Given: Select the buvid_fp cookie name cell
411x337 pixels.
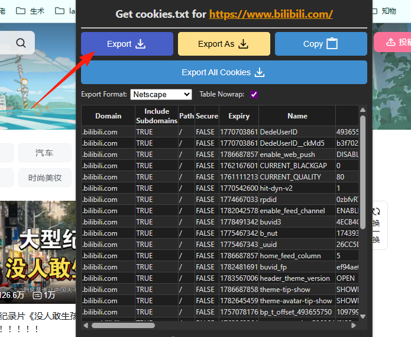Looking at the screenshot, I should (297, 267).
